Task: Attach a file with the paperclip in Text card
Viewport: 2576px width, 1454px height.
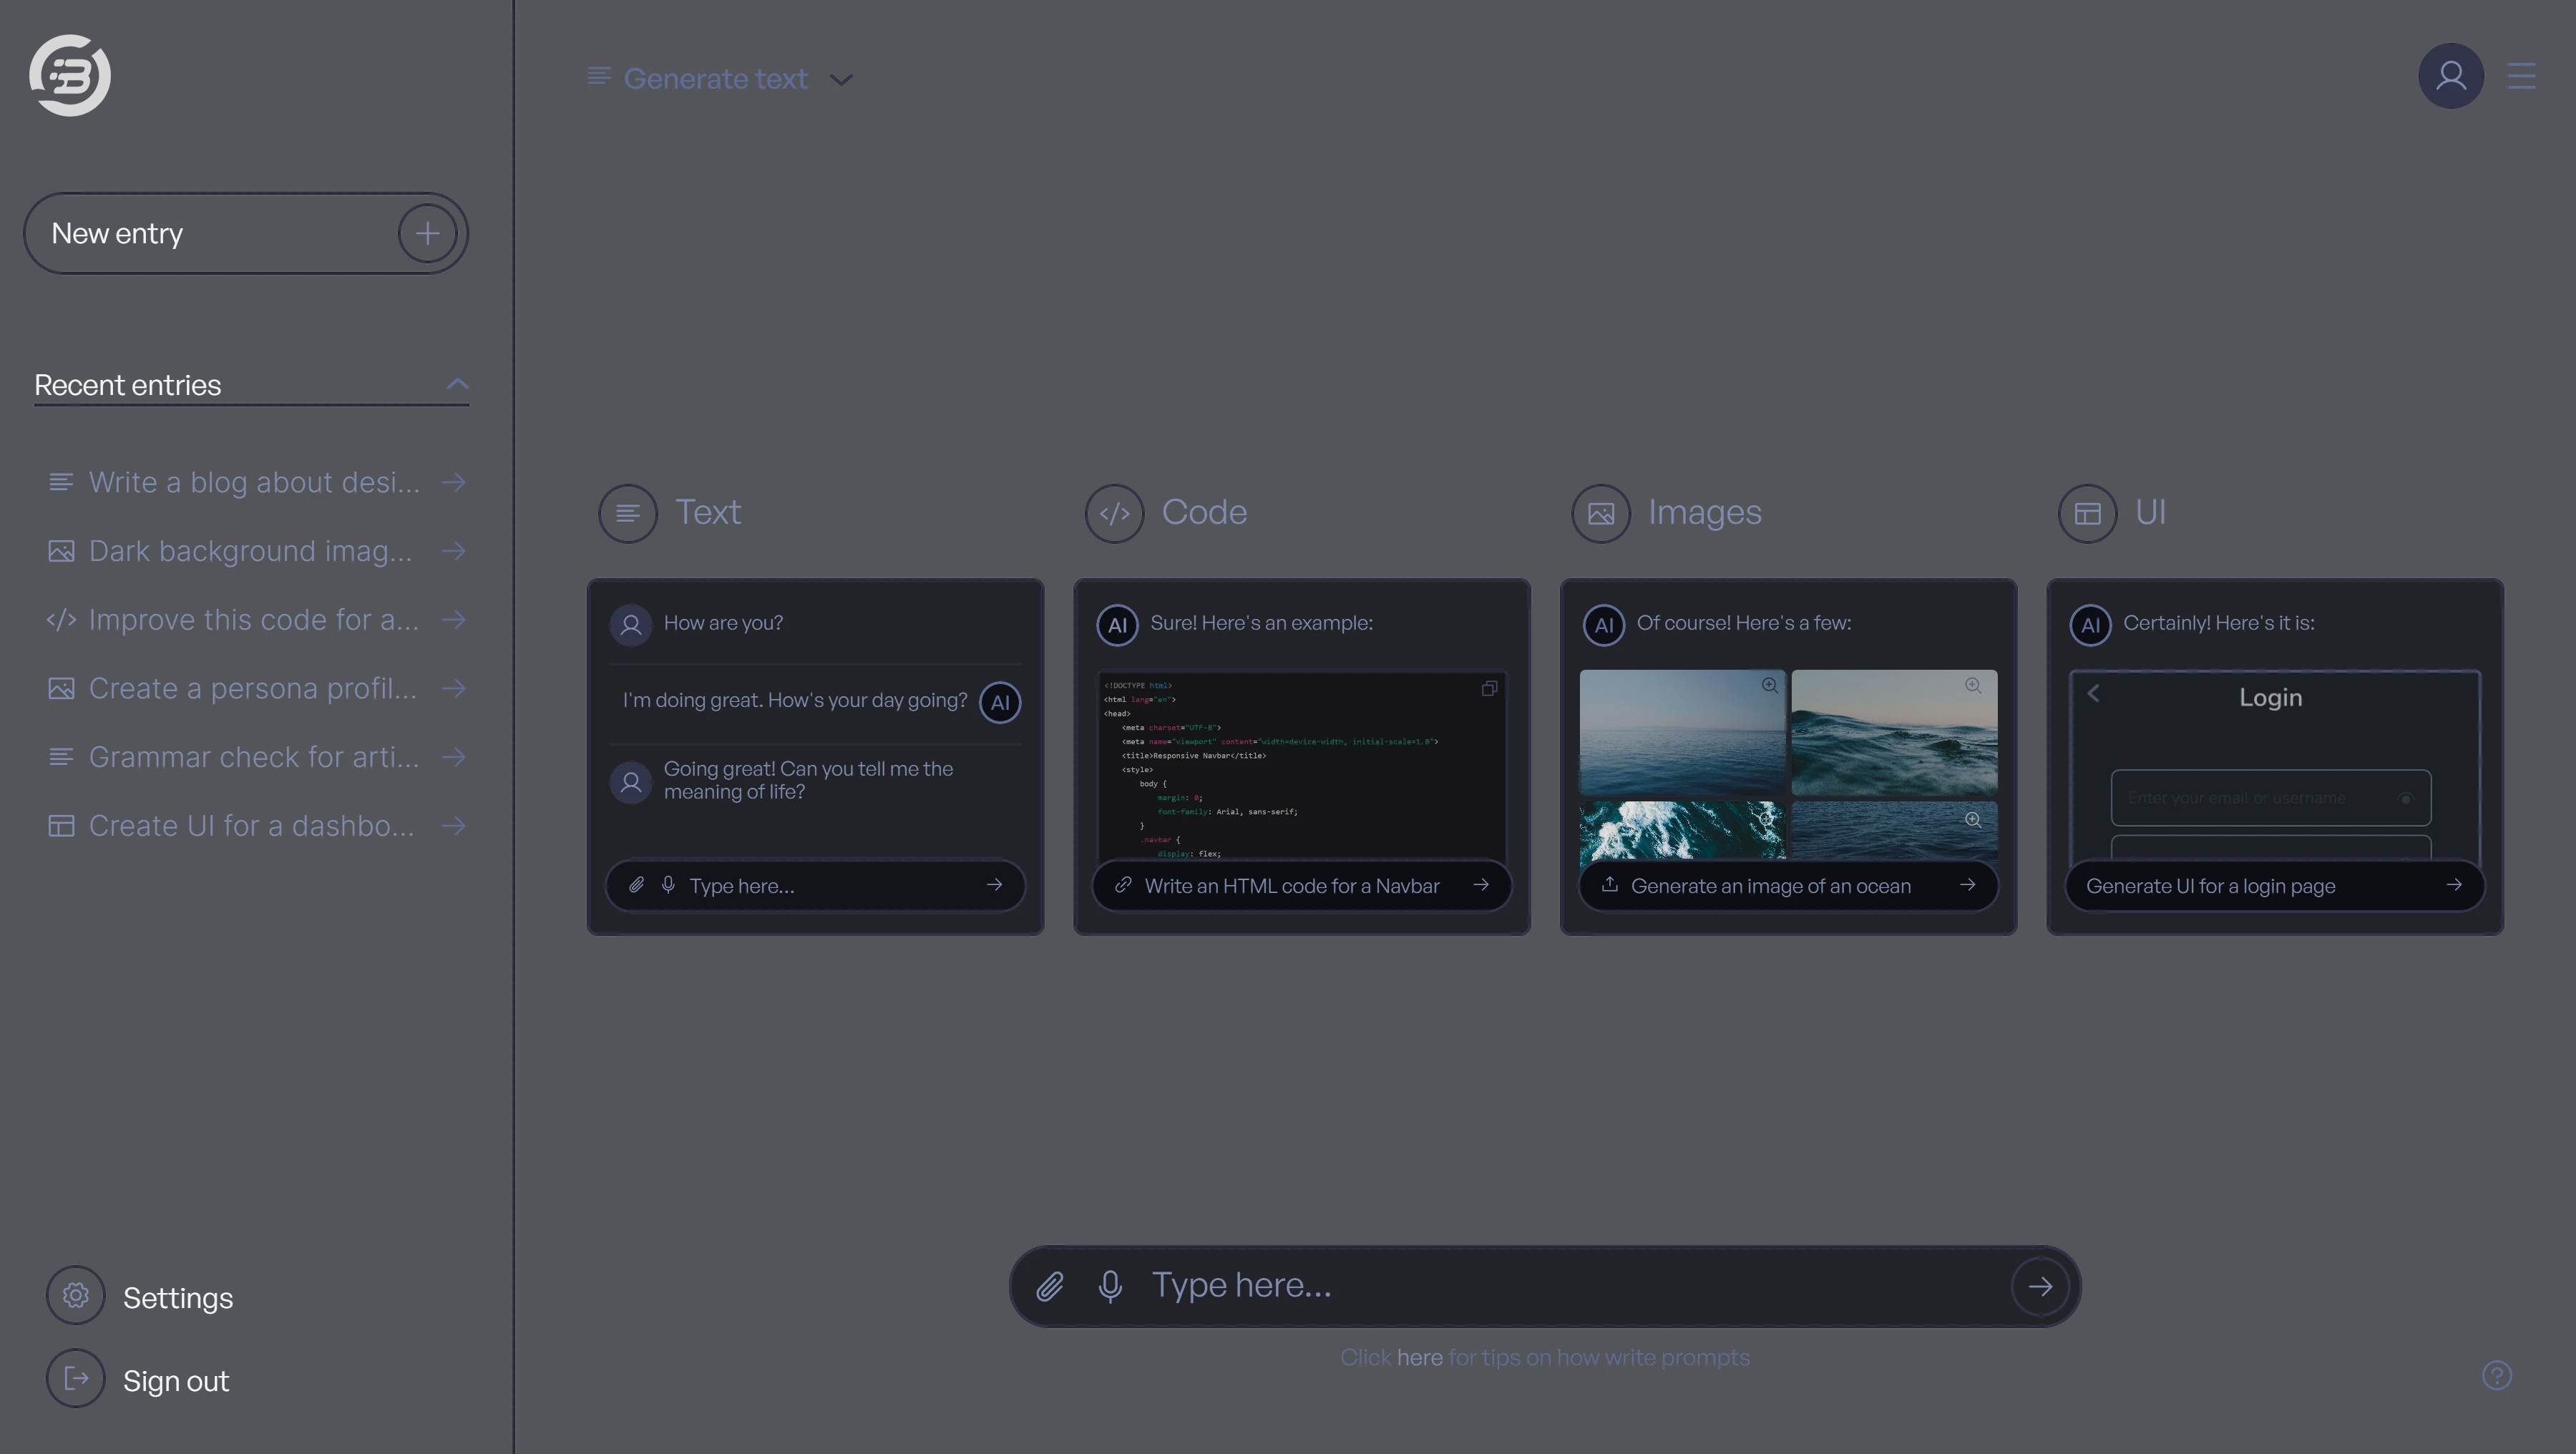Action: (x=636, y=886)
